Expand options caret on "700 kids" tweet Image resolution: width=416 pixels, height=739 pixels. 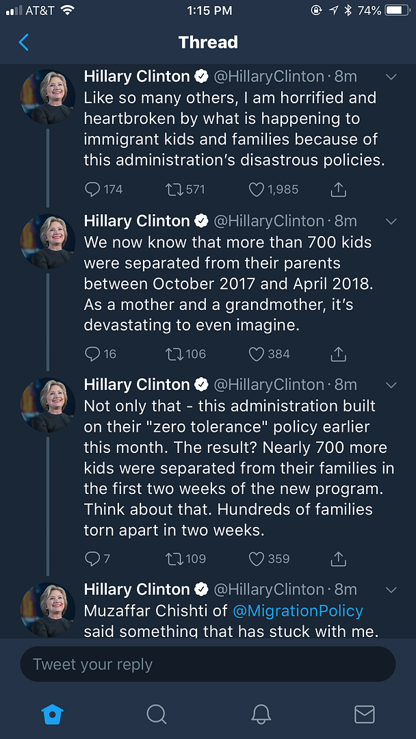391,221
